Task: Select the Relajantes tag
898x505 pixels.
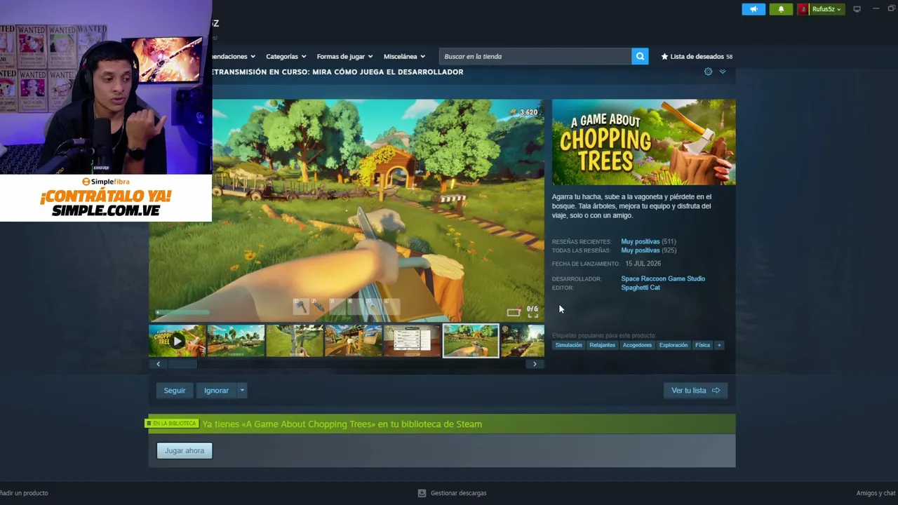Action: pos(602,345)
